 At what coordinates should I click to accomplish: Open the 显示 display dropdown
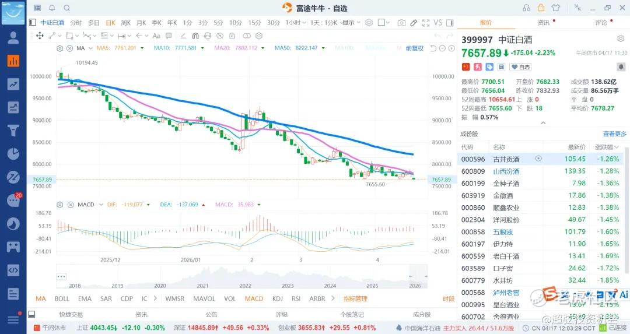tap(351, 23)
